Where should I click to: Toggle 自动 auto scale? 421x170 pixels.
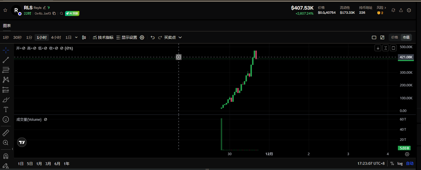tap(410, 164)
